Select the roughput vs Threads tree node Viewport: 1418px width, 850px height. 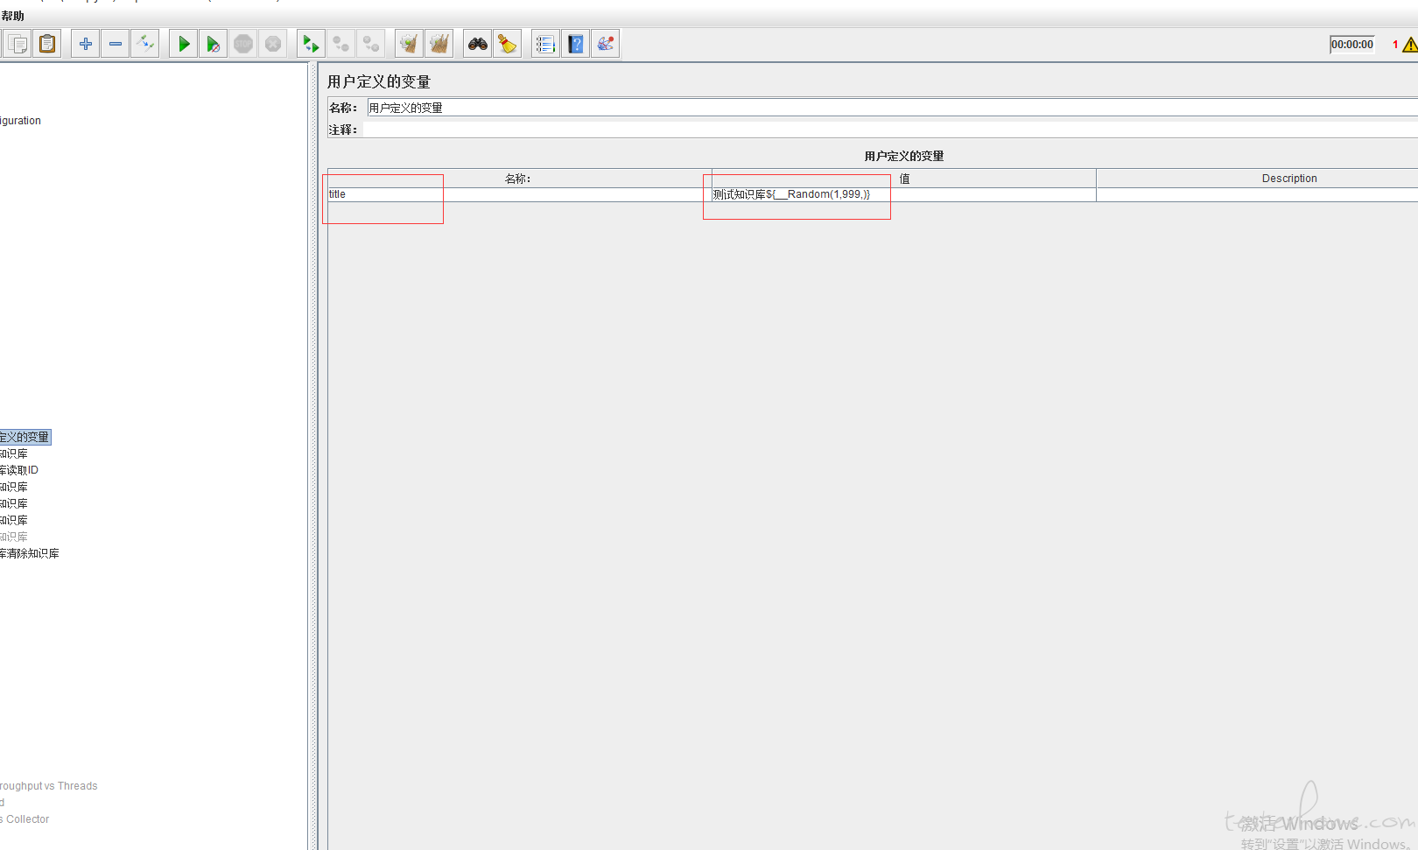[49, 786]
